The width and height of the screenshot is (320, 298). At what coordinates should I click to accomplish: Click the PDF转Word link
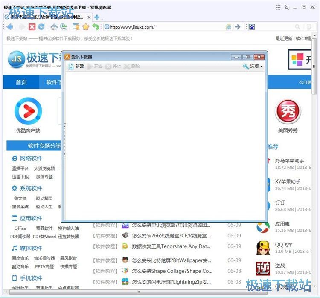[44, 237]
